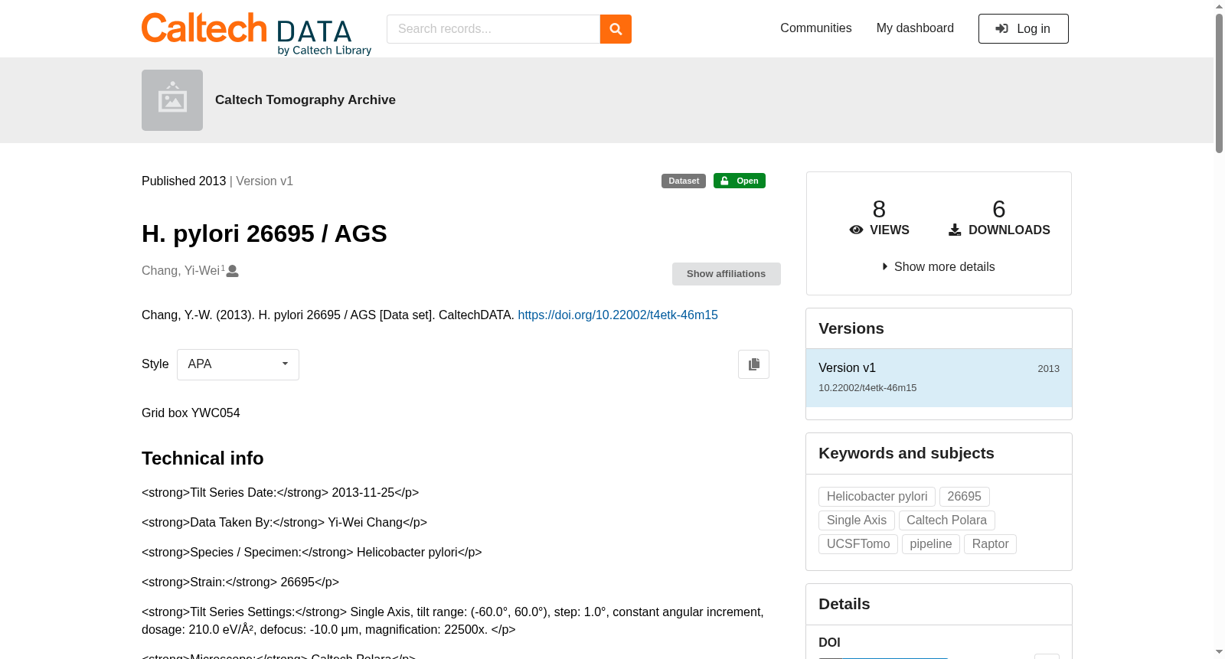Viewport: 1225px width, 659px height.
Task: Click the Open access lock badge
Action: point(740,181)
